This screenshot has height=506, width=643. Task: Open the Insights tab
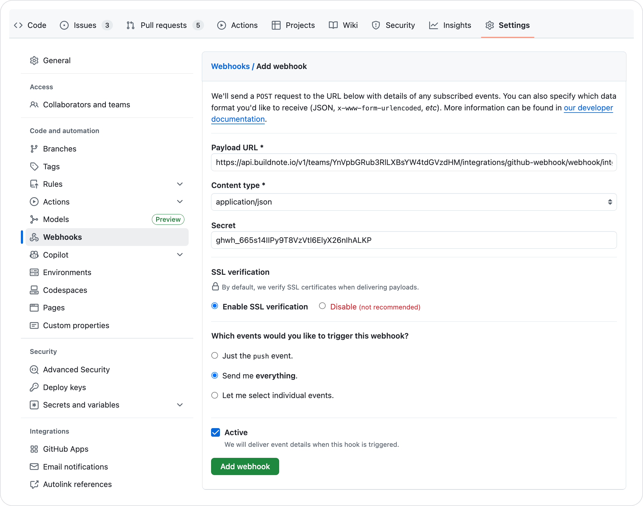click(450, 25)
